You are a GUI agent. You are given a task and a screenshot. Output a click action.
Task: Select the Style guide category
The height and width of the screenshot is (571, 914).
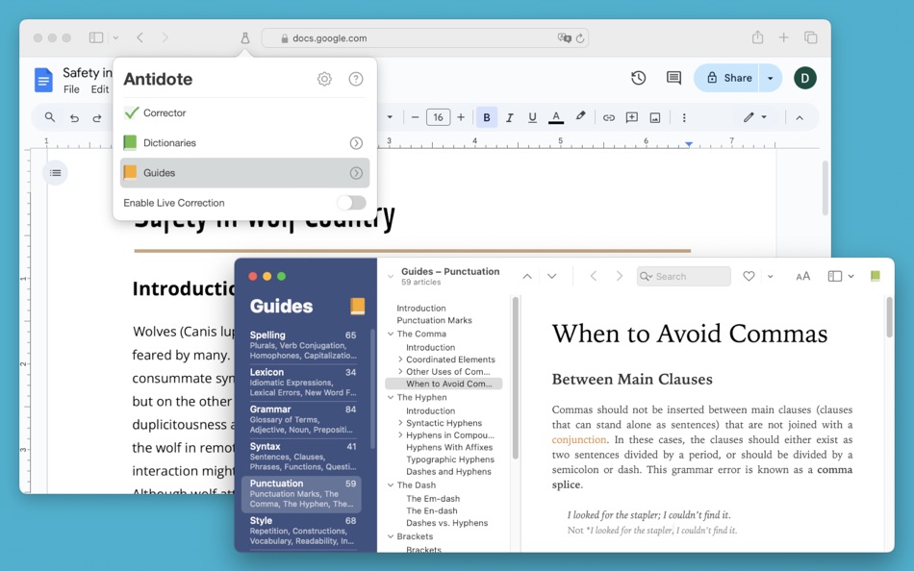point(302,531)
